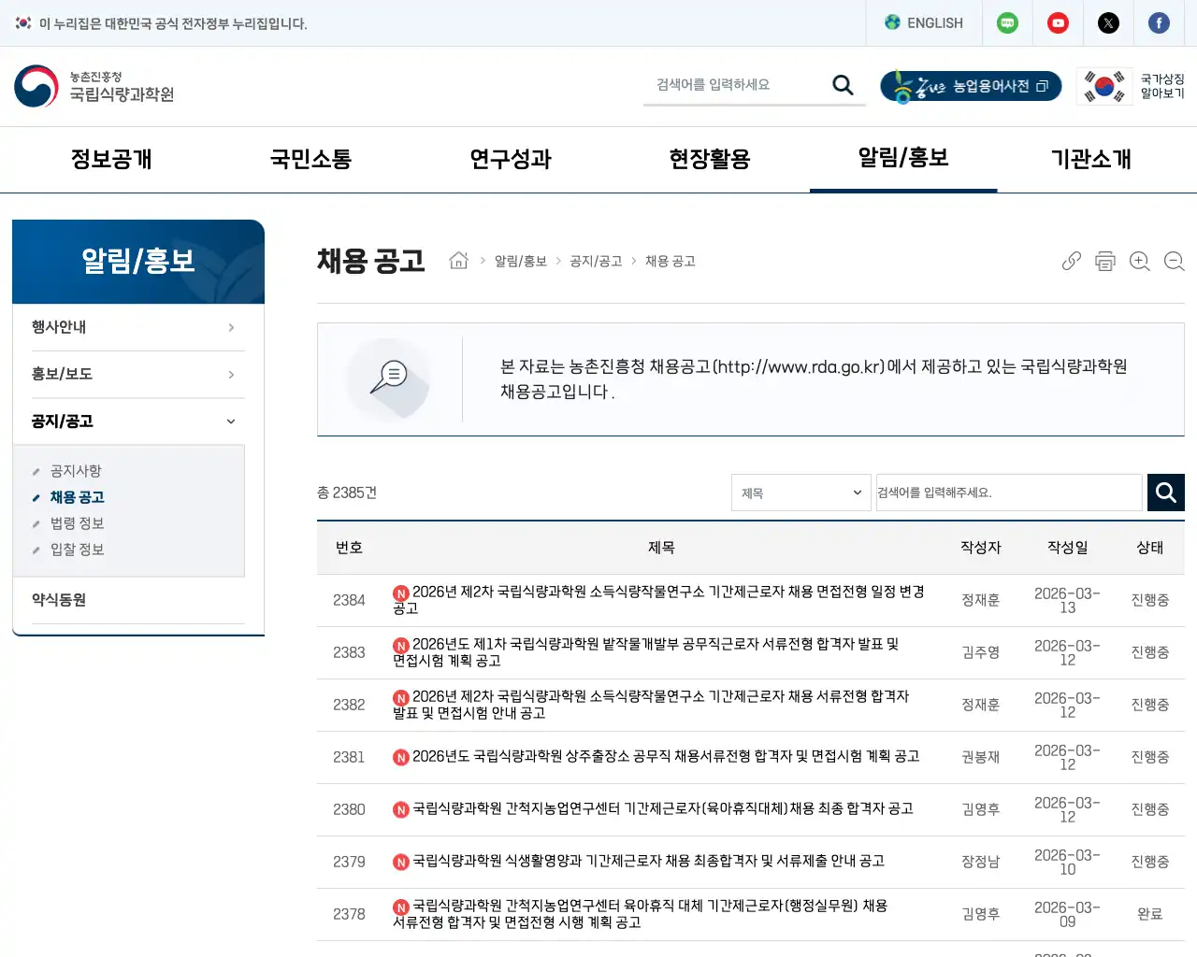
Task: Open the agency's YouTube channel
Action: point(1058,22)
